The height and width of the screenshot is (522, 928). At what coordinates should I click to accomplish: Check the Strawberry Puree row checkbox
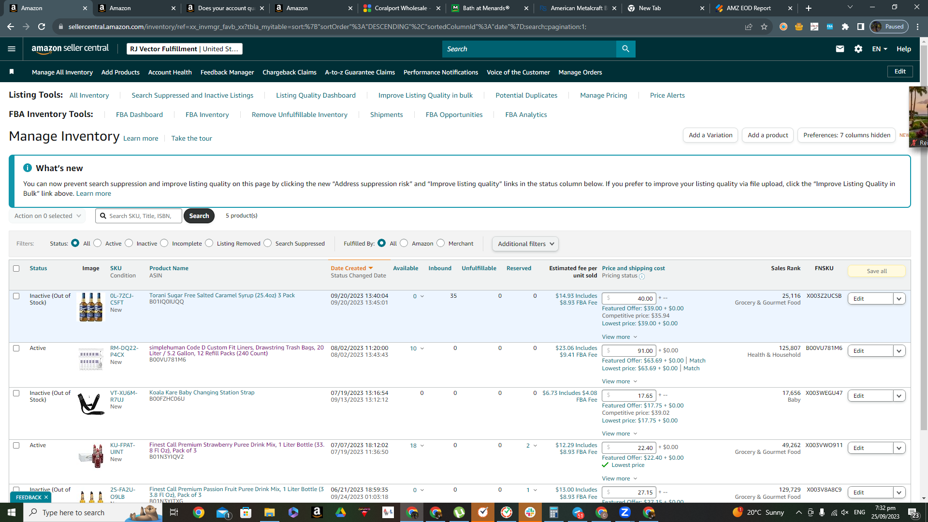pyautogui.click(x=16, y=445)
